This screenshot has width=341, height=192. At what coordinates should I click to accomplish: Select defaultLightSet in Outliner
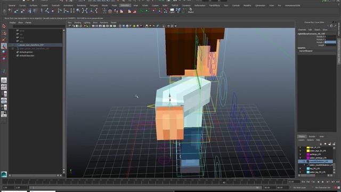coord(26,52)
